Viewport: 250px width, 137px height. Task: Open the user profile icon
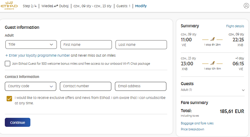(246, 6)
